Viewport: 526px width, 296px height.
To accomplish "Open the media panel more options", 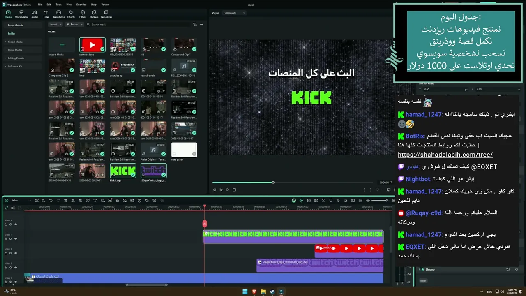I will coord(201,25).
